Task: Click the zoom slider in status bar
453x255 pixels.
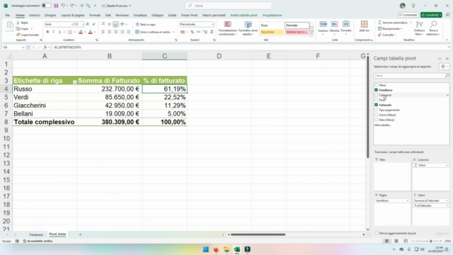Action: click(427, 241)
